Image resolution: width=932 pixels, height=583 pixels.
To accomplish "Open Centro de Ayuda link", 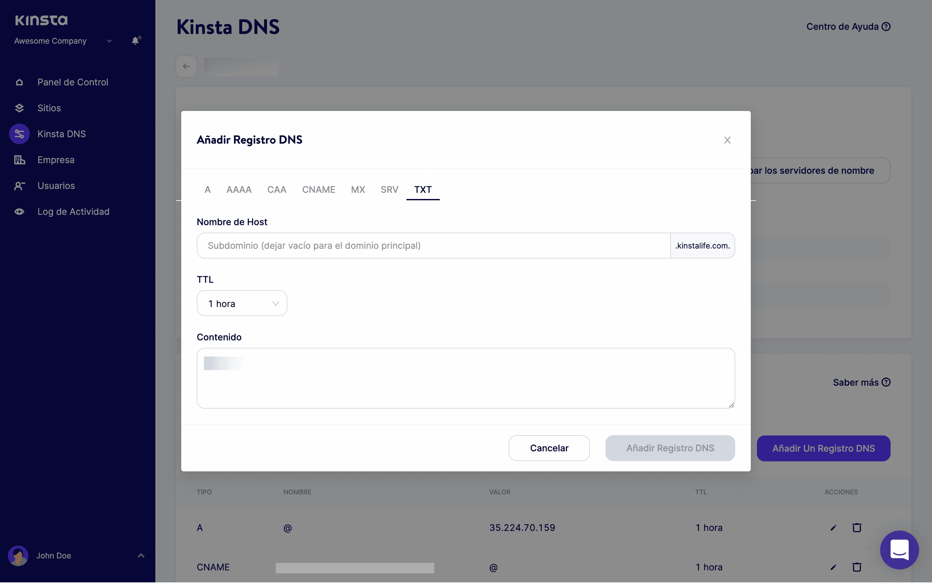I will tap(848, 26).
